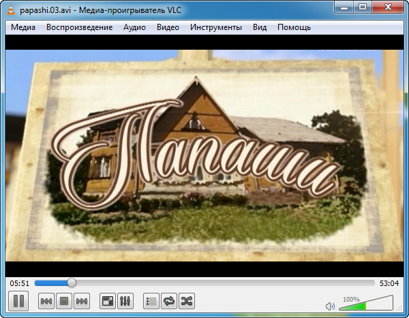This screenshot has width=409, height=318.
Task: Mute audio with the speaker icon
Action: click(330, 306)
